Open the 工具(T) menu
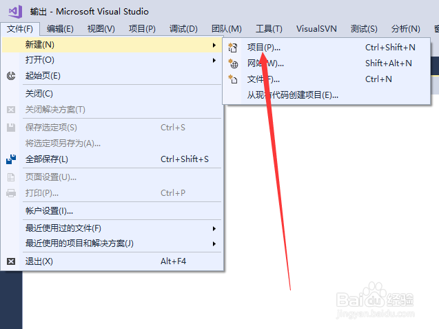The image size is (439, 329). tap(269, 28)
